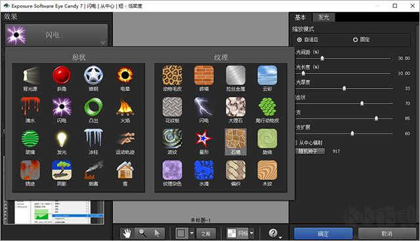This screenshot has height=241, width=420.
Task: Choose the 闪电 lightning texture in 纹理
Action: pos(204,110)
